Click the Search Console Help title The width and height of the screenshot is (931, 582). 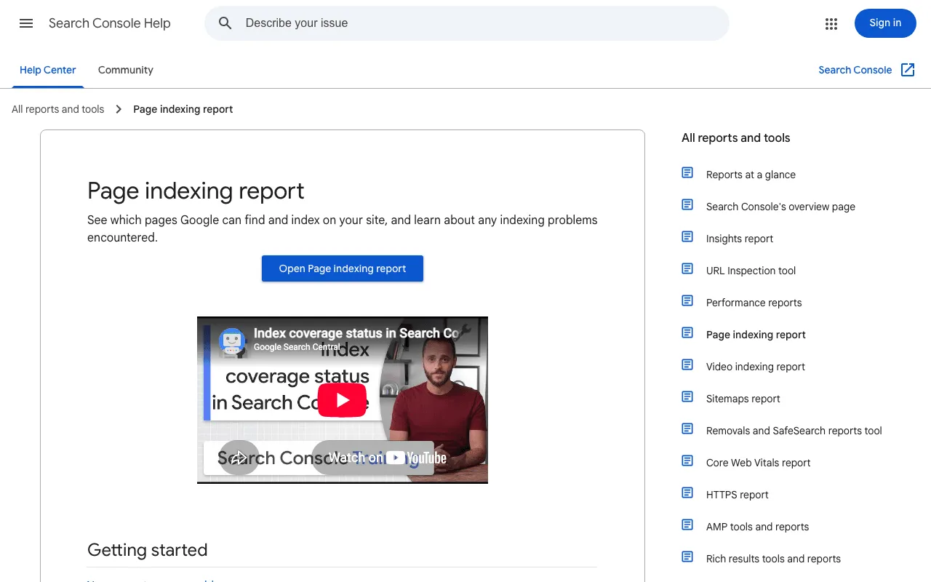pyautogui.click(x=110, y=23)
